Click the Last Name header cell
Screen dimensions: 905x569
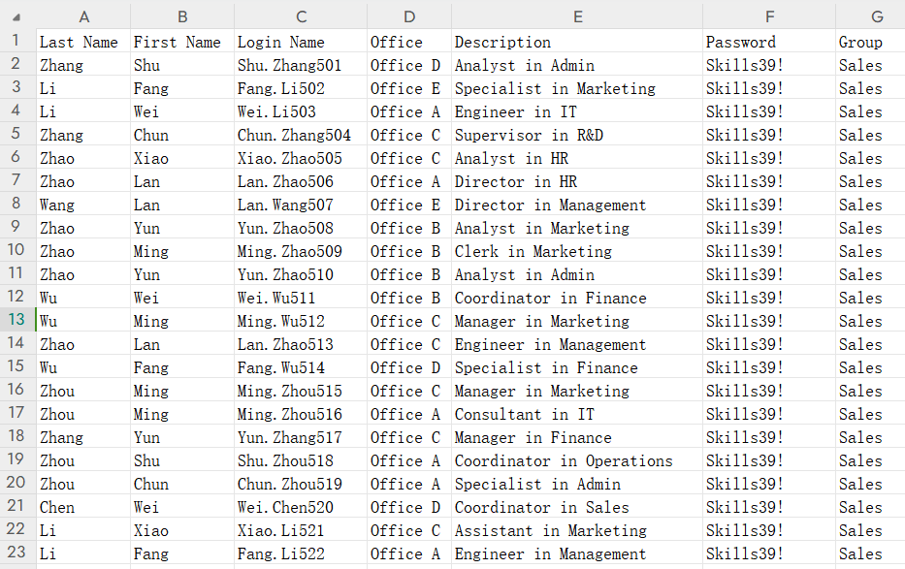pos(83,42)
